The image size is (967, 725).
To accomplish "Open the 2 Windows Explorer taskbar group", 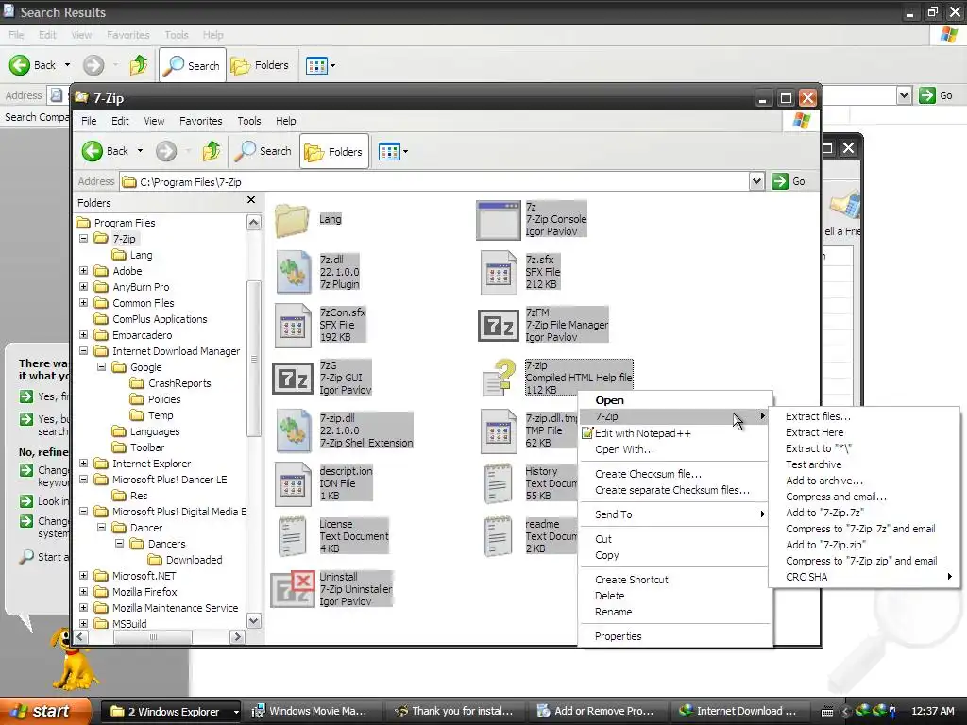I will pyautogui.click(x=171, y=711).
